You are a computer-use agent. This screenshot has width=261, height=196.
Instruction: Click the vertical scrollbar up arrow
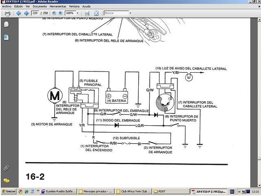pyautogui.click(x=259, y=20)
